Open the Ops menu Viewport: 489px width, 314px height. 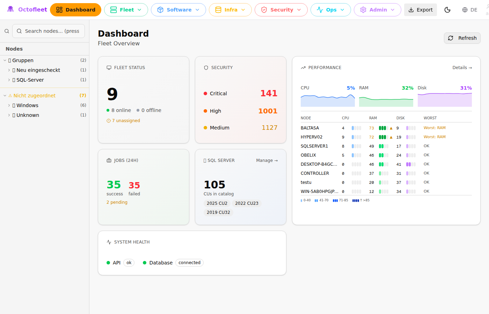click(x=330, y=10)
